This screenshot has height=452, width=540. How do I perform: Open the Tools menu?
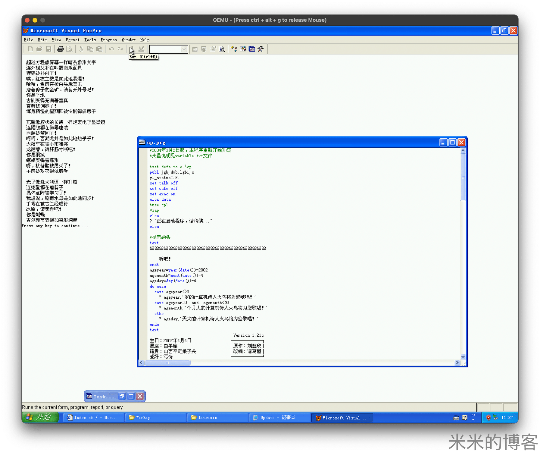[90, 40]
